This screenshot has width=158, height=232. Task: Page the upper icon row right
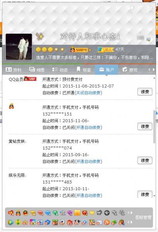point(131,213)
